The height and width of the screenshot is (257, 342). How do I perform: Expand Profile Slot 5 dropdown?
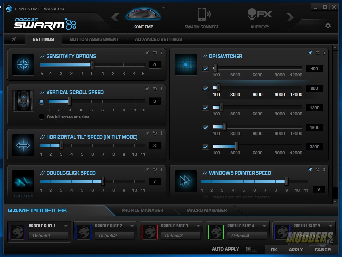(331, 226)
